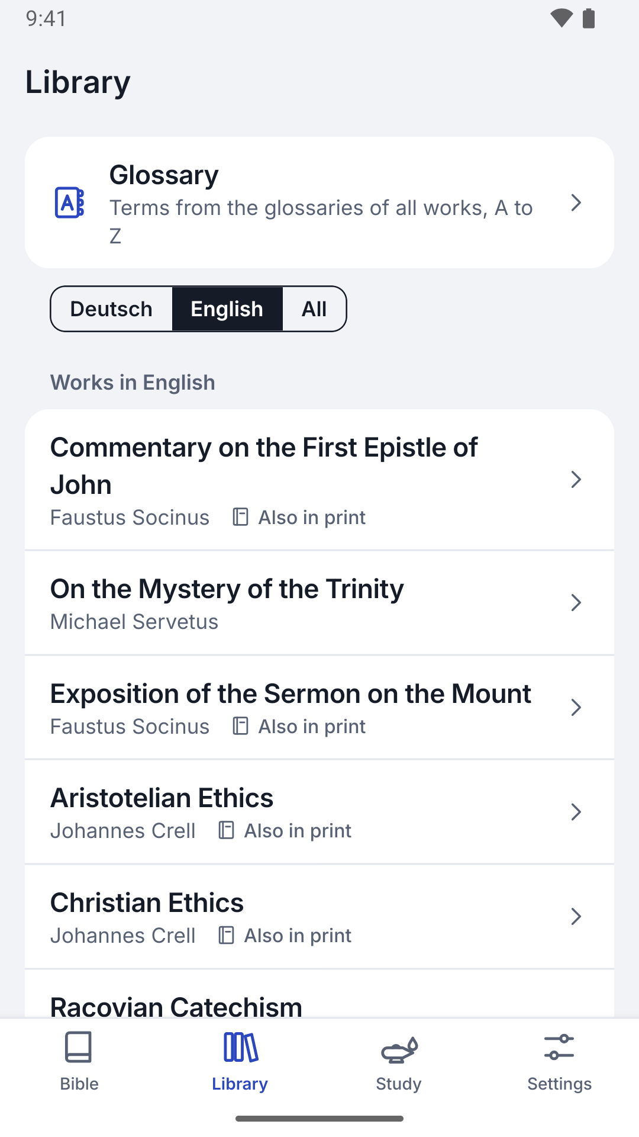Open Christian Ethics title
The height and width of the screenshot is (1137, 639).
click(147, 902)
